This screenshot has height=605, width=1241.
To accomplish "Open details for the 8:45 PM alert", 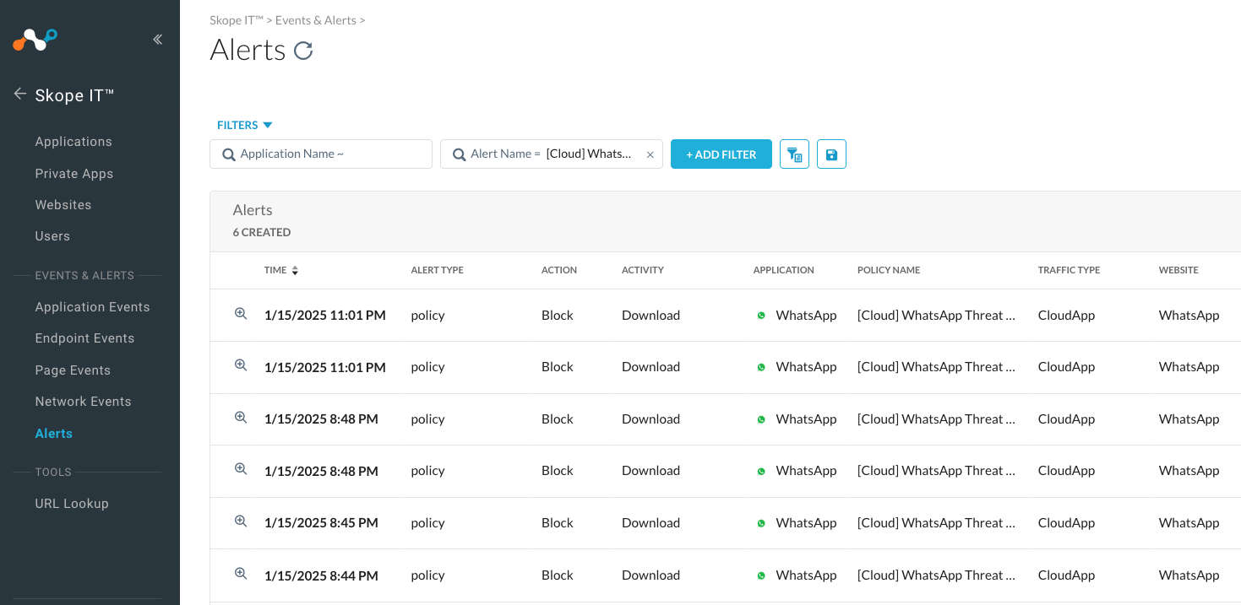I will [241, 521].
